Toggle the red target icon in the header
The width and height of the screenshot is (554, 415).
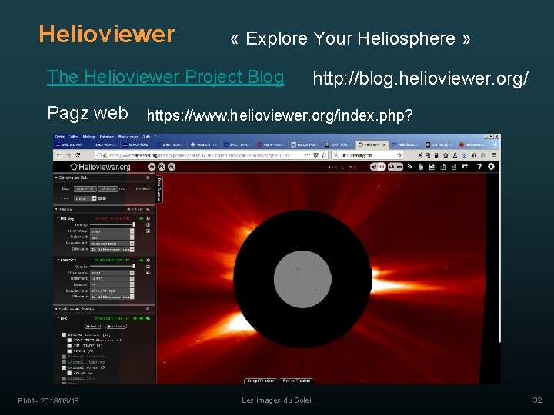(382, 167)
